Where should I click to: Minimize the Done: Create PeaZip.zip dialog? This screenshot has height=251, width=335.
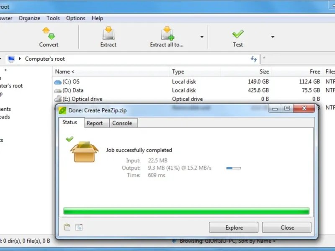[275, 108]
